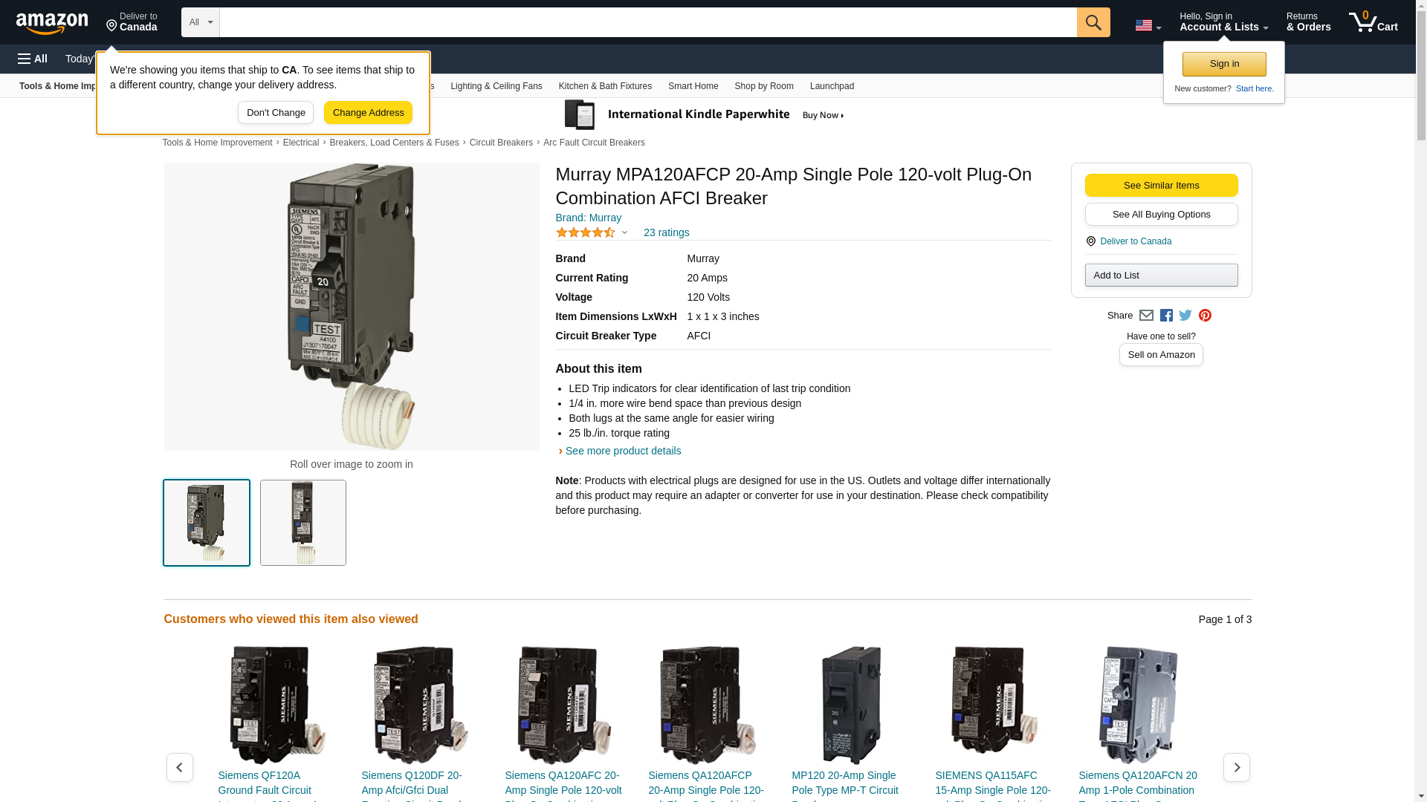Open Lighting & Ceiling Fans tab
The image size is (1427, 802).
(x=496, y=86)
